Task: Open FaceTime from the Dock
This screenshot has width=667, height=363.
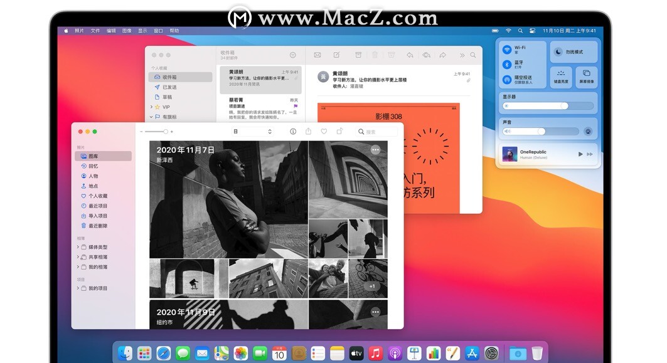Action: coord(260,353)
